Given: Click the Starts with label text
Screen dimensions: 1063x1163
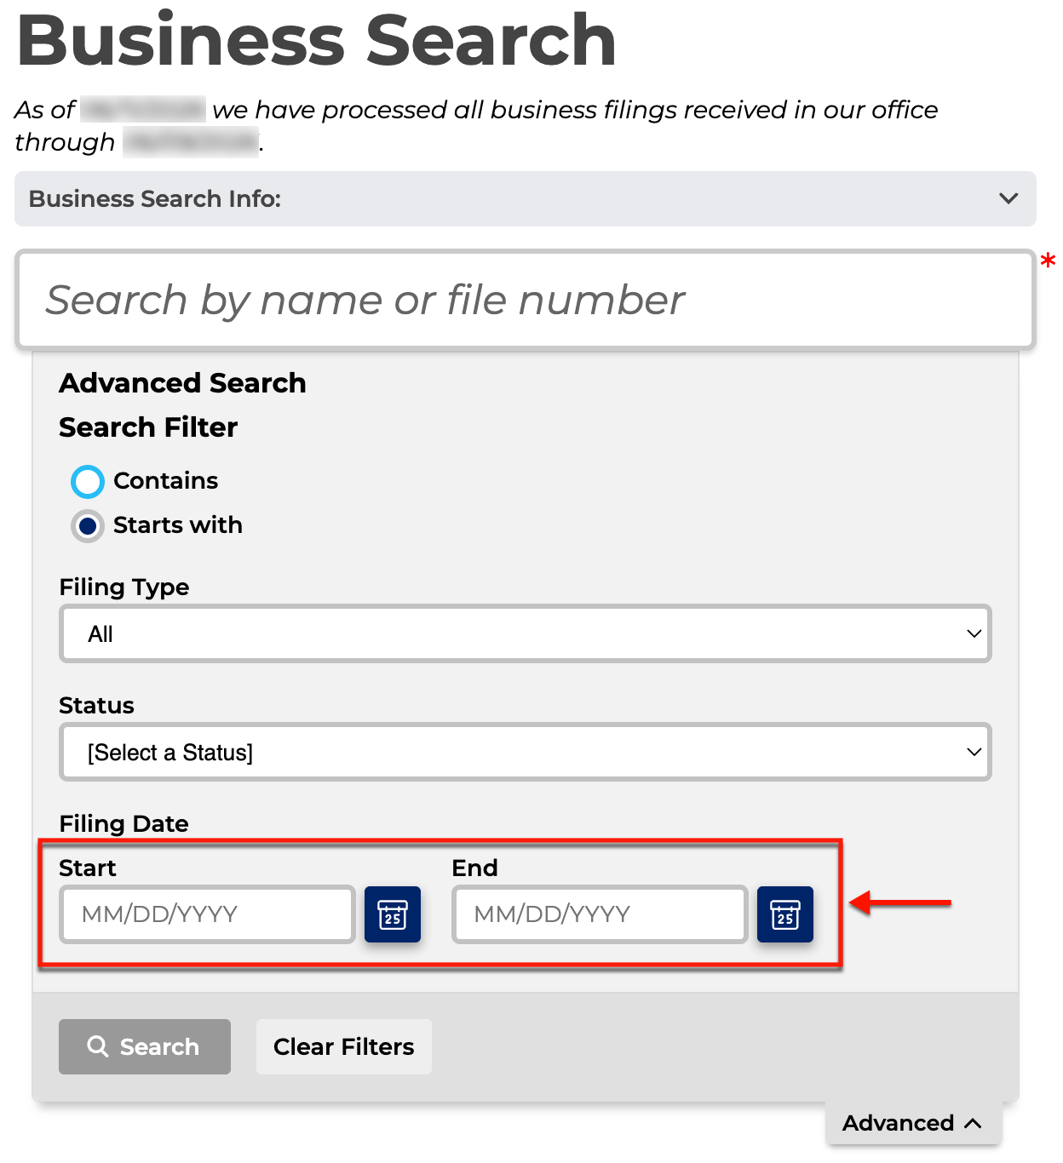Looking at the screenshot, I should [178, 525].
